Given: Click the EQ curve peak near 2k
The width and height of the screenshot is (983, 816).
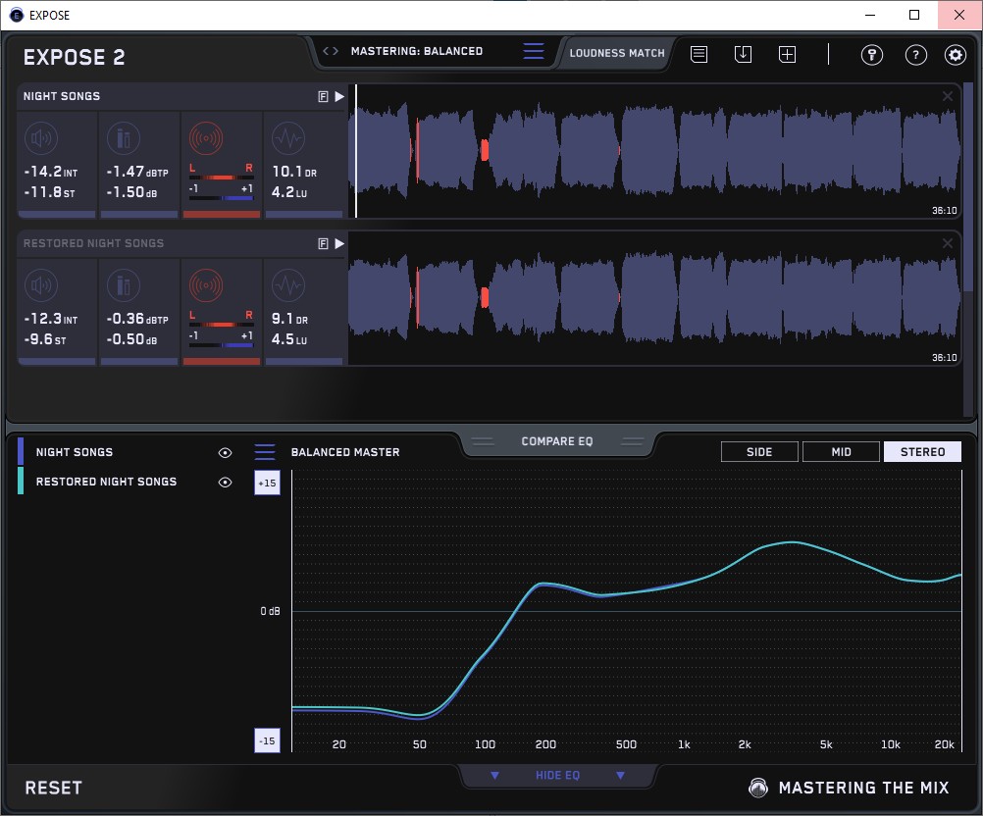Looking at the screenshot, I should pyautogui.click(x=793, y=542).
